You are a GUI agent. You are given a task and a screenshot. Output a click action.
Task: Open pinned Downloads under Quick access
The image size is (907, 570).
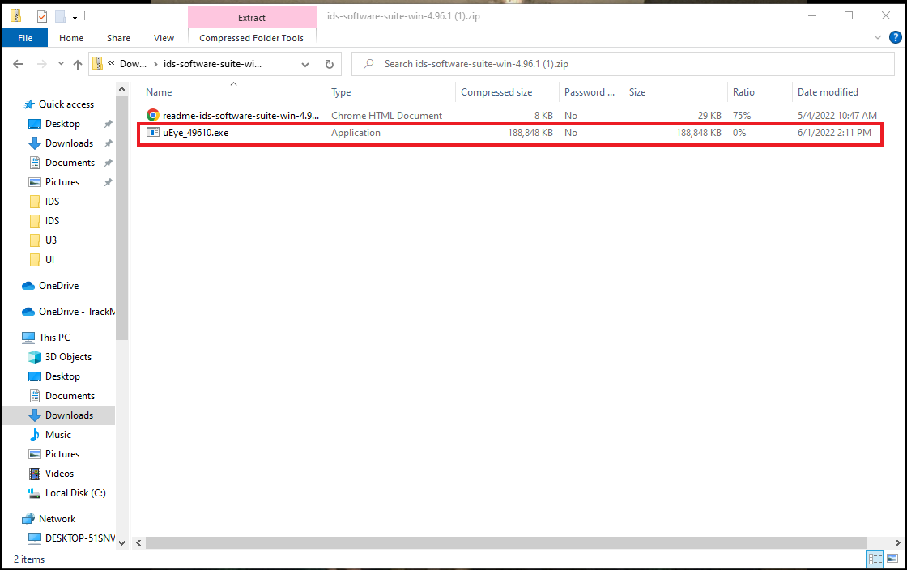tap(69, 143)
